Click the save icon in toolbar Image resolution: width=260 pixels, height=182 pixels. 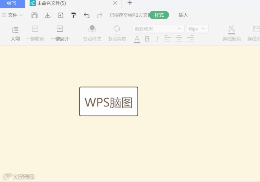(x=35, y=15)
